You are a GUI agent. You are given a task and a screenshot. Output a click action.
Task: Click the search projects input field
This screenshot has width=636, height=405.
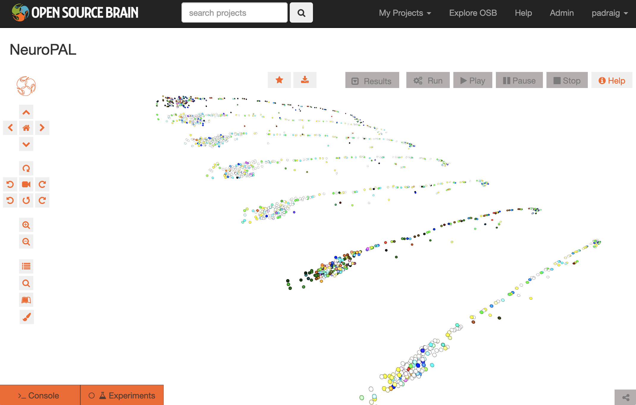(x=234, y=13)
